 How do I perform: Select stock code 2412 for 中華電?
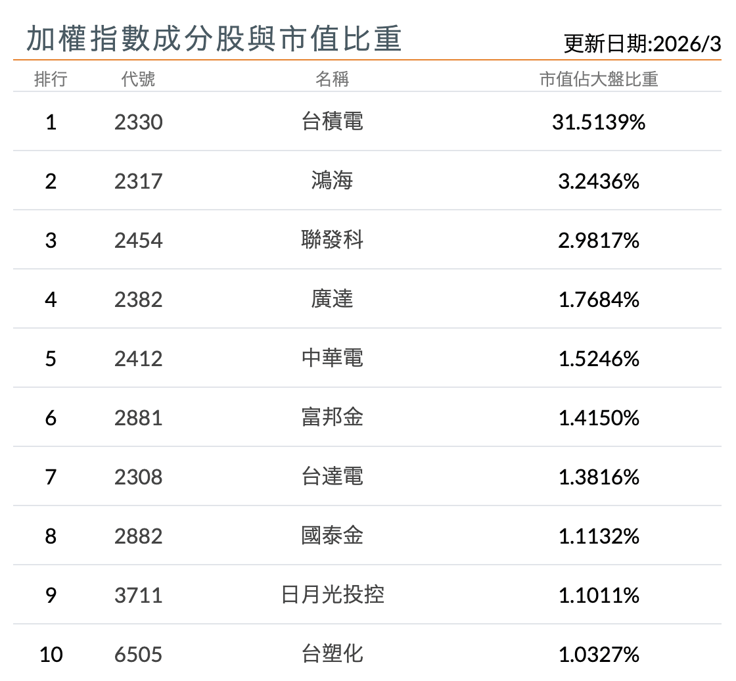click(x=139, y=358)
